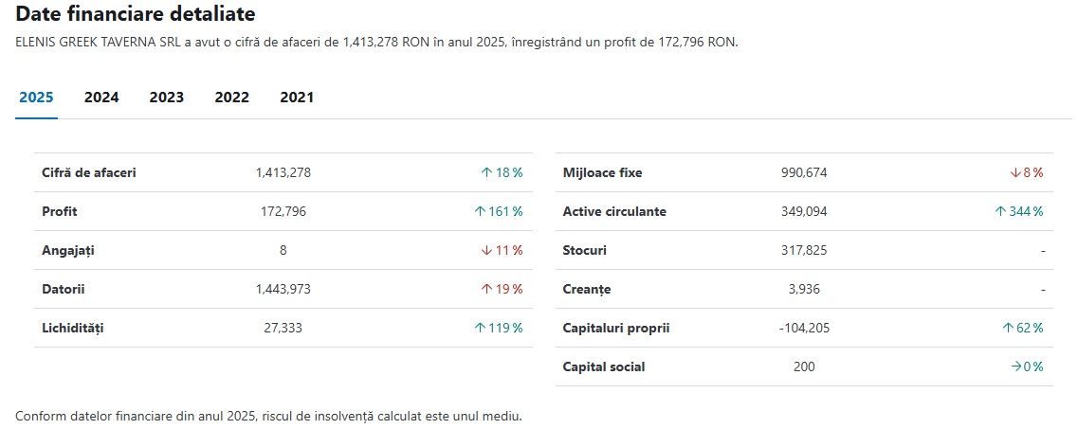Click the right arrow next to Capital social 0 %
The height and width of the screenshot is (429, 1078).
[1016, 367]
